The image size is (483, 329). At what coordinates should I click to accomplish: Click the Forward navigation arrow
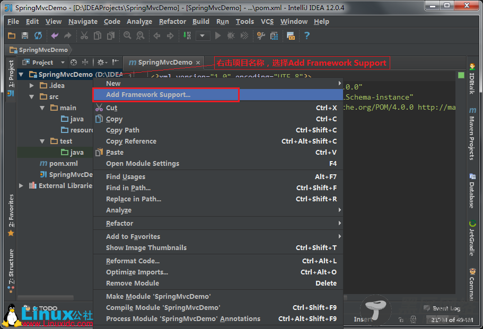[170, 35]
